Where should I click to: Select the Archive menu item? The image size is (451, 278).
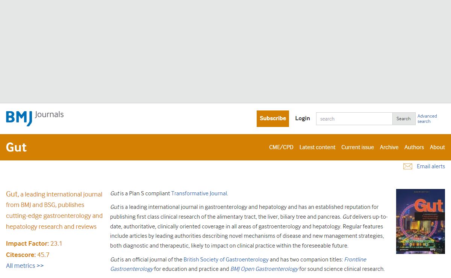389,147
